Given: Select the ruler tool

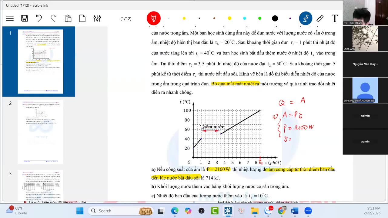Looking at the screenshot, I should pos(320,19).
